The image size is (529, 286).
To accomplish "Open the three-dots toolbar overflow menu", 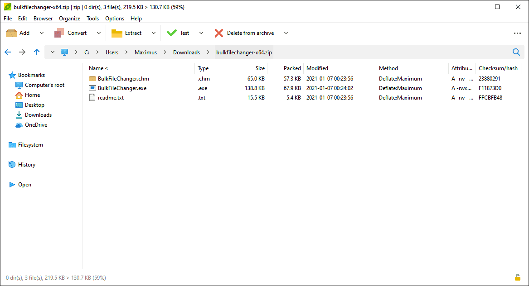I will (517, 33).
